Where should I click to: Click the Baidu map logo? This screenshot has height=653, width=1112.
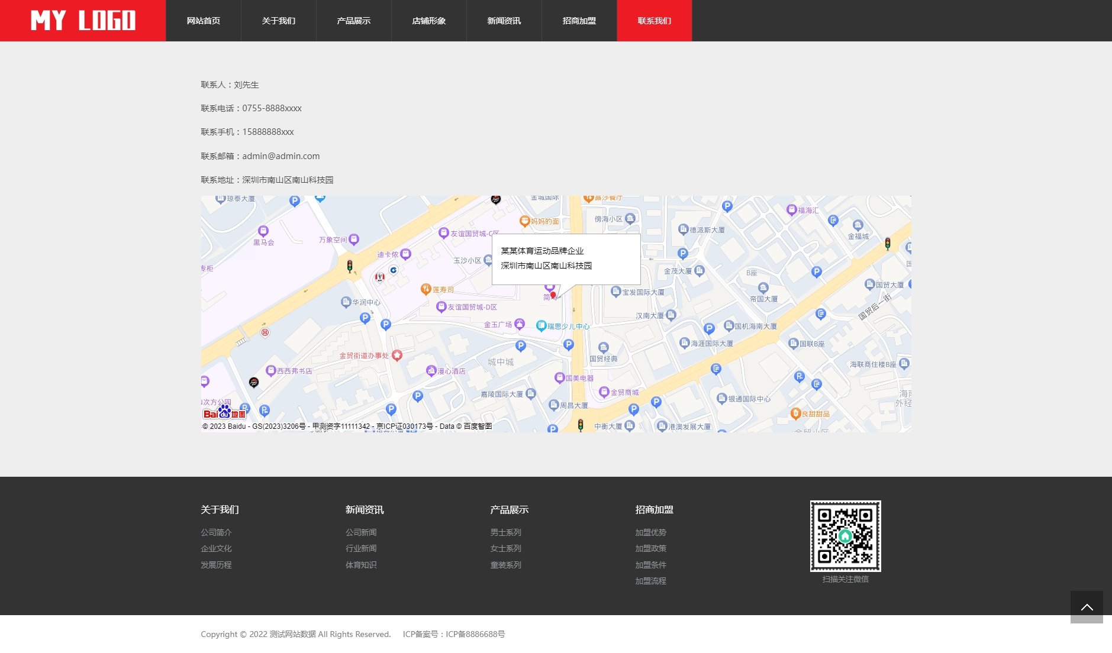pyautogui.click(x=224, y=412)
